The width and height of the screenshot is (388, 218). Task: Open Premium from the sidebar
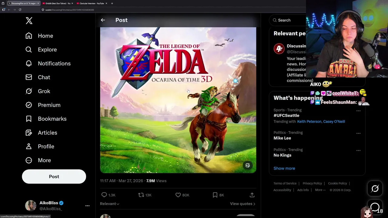pyautogui.click(x=43, y=105)
